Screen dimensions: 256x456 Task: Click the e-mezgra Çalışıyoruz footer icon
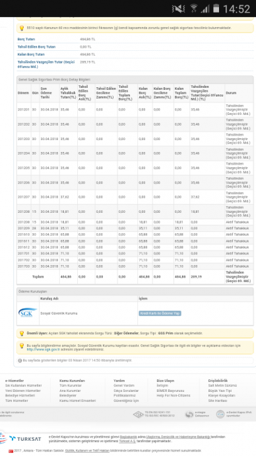point(189,414)
